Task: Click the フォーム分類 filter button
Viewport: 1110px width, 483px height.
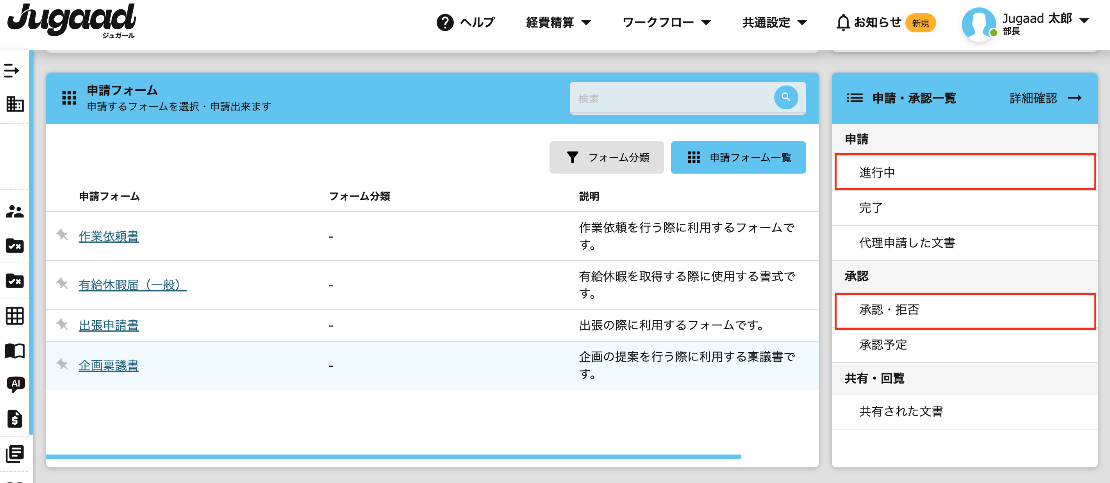Action: tap(606, 158)
